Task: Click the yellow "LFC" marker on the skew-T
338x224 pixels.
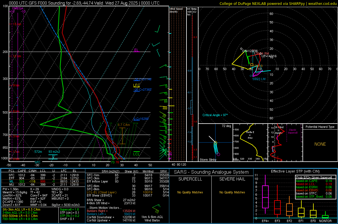Action: click(136, 85)
